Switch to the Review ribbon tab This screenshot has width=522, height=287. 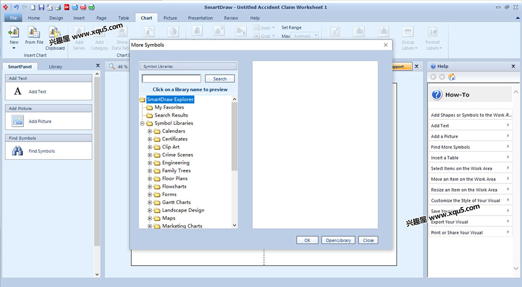(x=231, y=18)
